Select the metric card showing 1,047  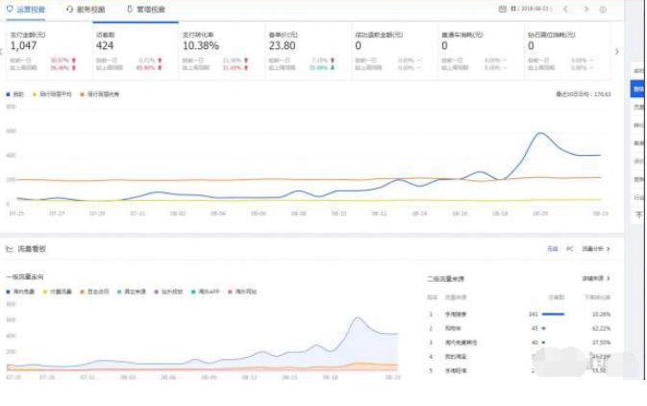point(49,51)
